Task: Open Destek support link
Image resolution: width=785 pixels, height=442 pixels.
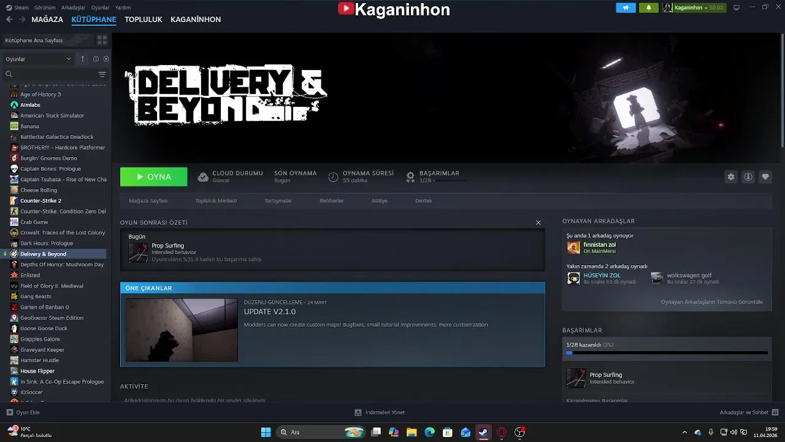Action: pos(424,201)
